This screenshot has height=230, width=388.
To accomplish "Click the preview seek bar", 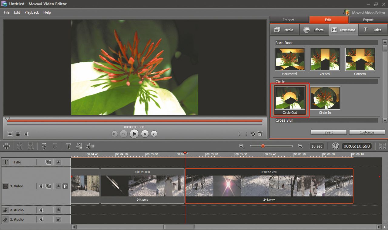I will (x=135, y=121).
